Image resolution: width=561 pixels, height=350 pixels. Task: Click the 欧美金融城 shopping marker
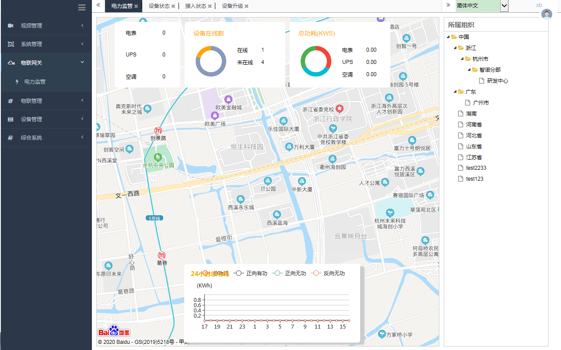(x=228, y=99)
